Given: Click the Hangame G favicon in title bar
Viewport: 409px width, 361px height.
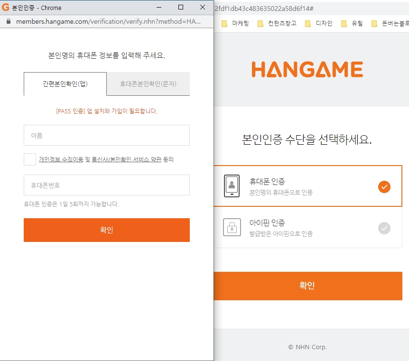Looking at the screenshot, I should click(x=6, y=7).
